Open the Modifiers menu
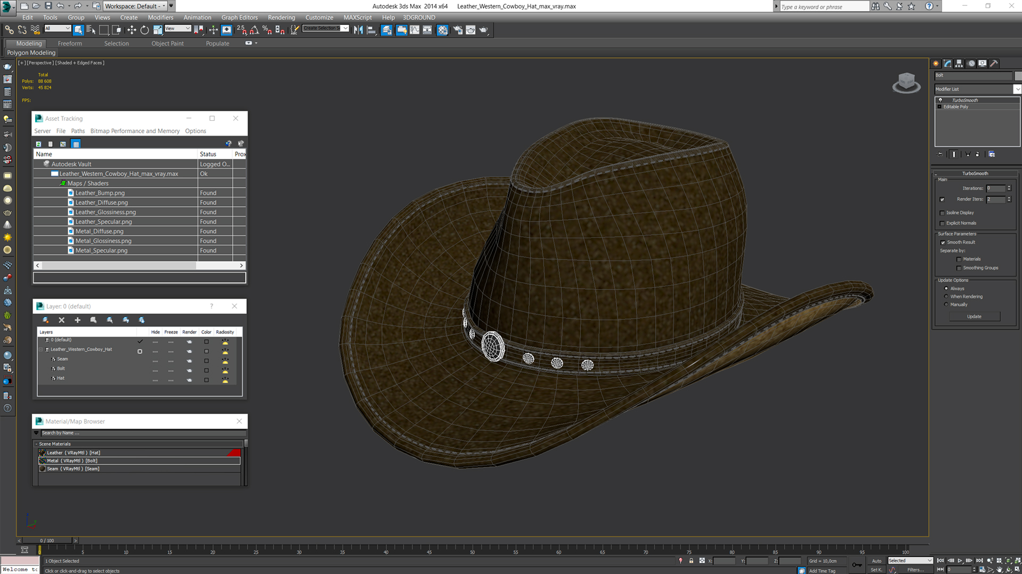Viewport: 1022px width, 574px height. pos(160,18)
